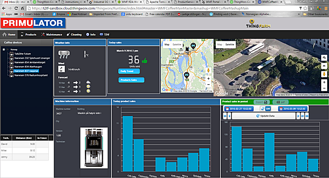Open end date picker 2016-03-09
This screenshot has height=178, width=329.
[293, 109]
